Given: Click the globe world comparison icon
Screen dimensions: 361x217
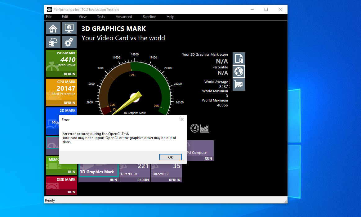Looking at the screenshot, I should 239,72.
